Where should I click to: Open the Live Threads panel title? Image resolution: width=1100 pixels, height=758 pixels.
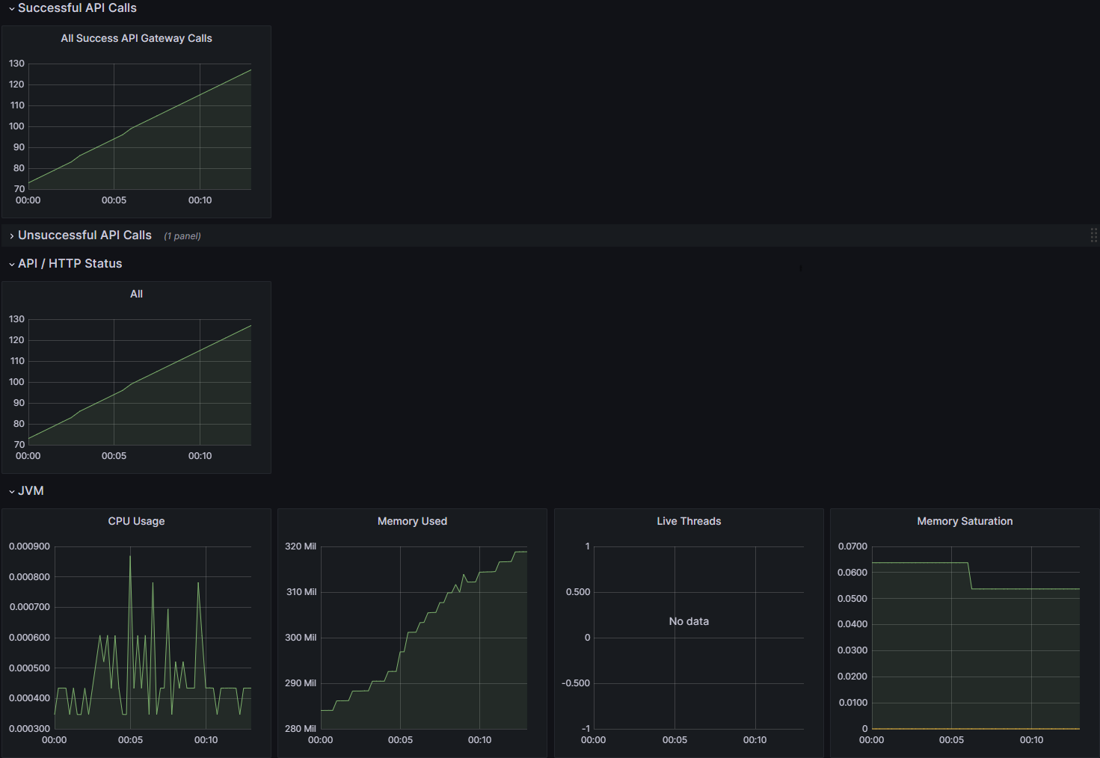pos(689,521)
